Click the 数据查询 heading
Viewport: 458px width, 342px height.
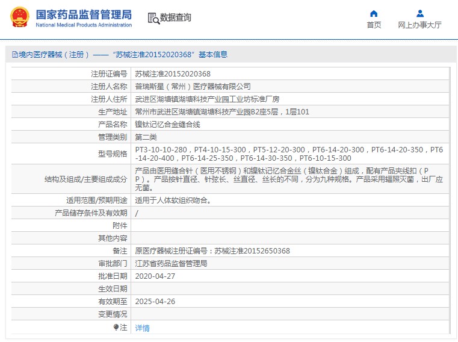(x=176, y=17)
